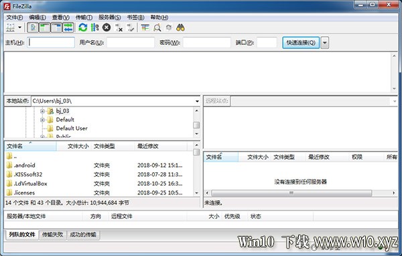The image size is (402, 256).
Task: Click the 主机(H) host input field
Action: [51, 43]
